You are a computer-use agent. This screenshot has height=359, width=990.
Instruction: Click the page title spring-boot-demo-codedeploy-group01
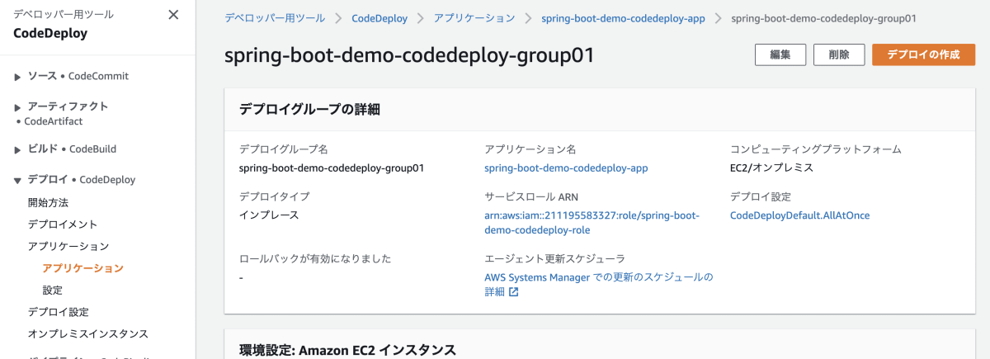(x=409, y=55)
